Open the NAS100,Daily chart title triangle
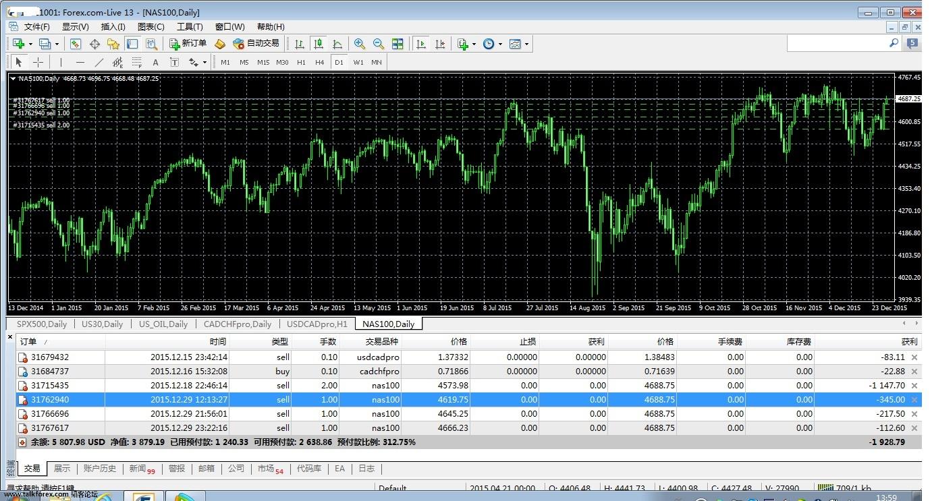This screenshot has width=930, height=501. tap(13, 78)
